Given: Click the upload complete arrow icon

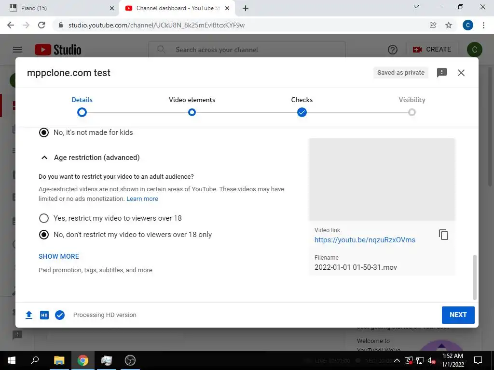Looking at the screenshot, I should (29, 315).
